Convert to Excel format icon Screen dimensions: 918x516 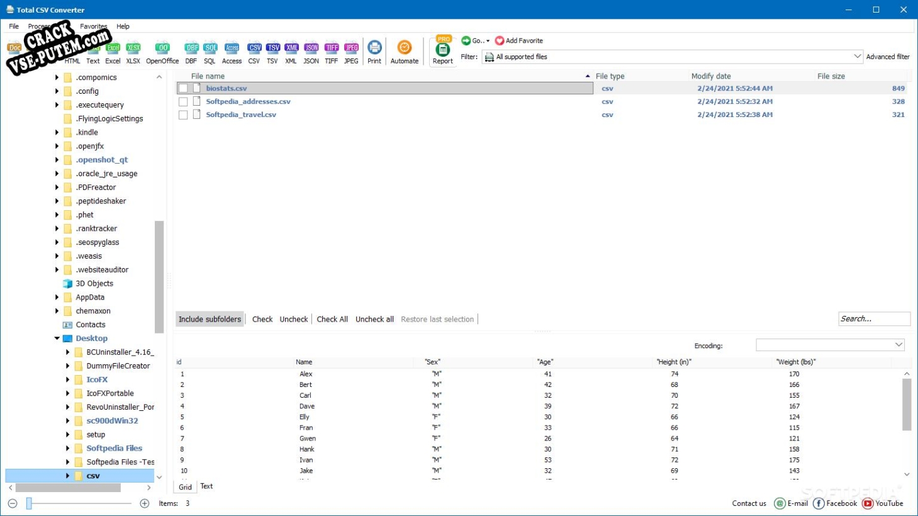pyautogui.click(x=113, y=53)
